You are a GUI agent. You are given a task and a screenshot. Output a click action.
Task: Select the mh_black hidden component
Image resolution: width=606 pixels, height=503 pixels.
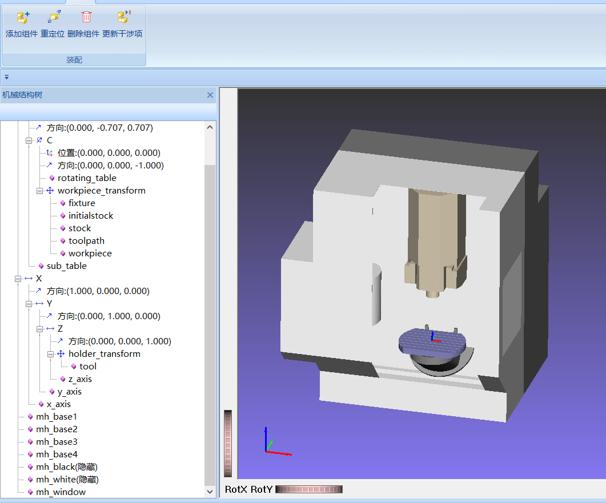point(66,467)
